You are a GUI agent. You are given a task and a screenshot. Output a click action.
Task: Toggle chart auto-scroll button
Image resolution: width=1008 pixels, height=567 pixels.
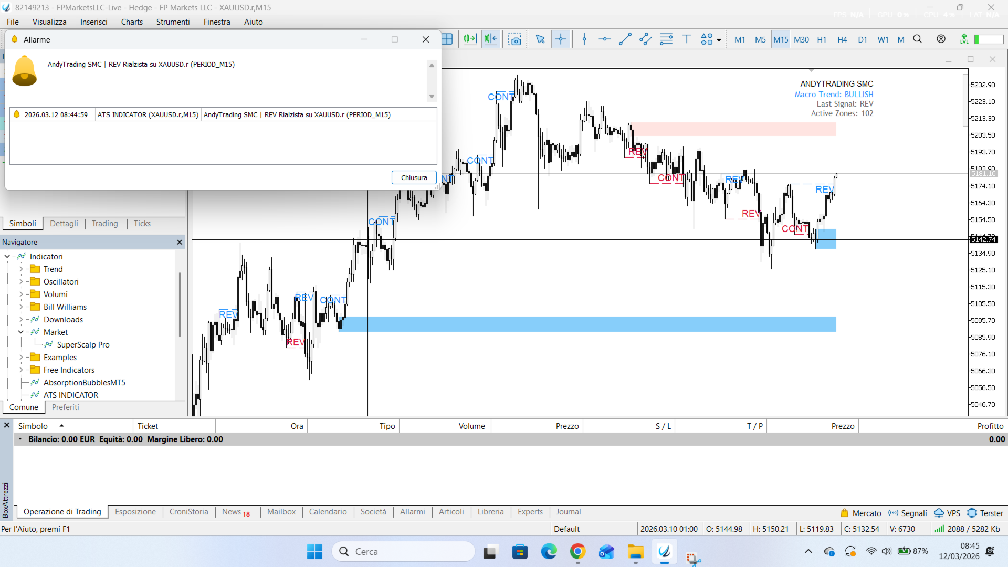coord(470,39)
